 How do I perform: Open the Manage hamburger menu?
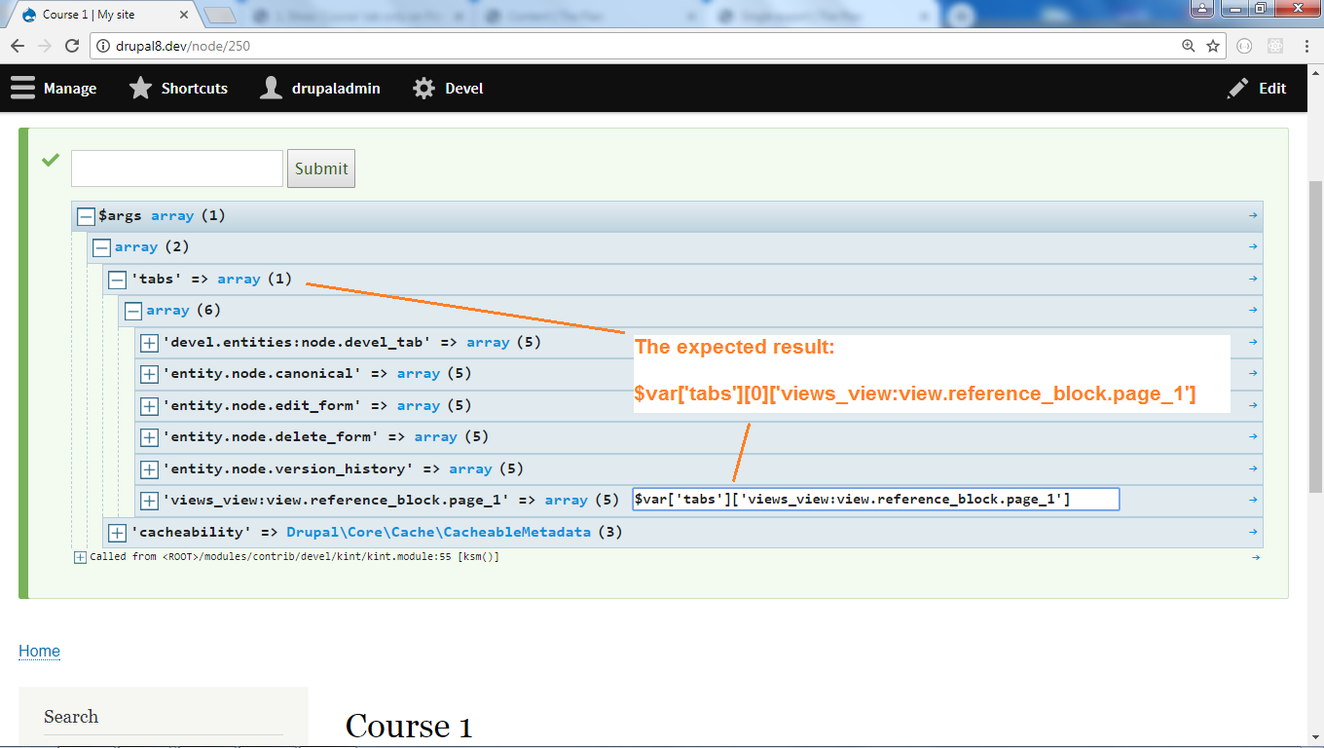(23, 89)
